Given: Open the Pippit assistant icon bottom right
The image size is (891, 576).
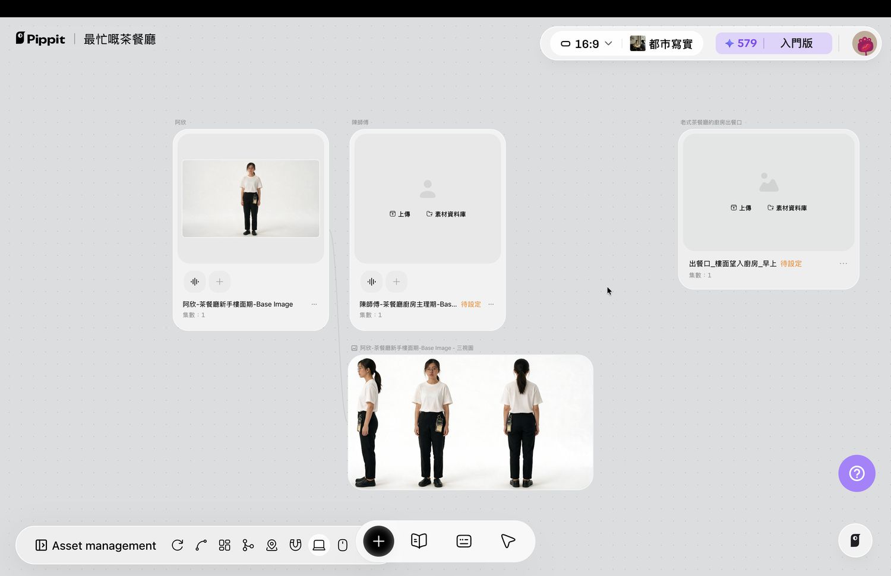Looking at the screenshot, I should click(x=855, y=540).
